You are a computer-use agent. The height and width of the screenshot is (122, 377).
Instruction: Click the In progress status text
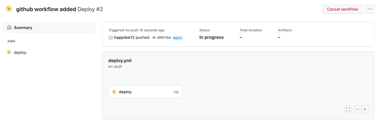click(211, 37)
